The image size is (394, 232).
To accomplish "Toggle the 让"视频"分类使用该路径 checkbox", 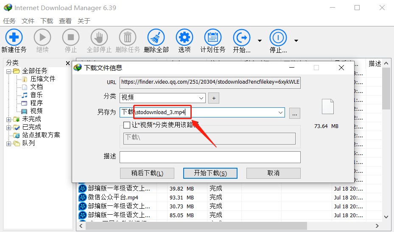I will 127,125.
